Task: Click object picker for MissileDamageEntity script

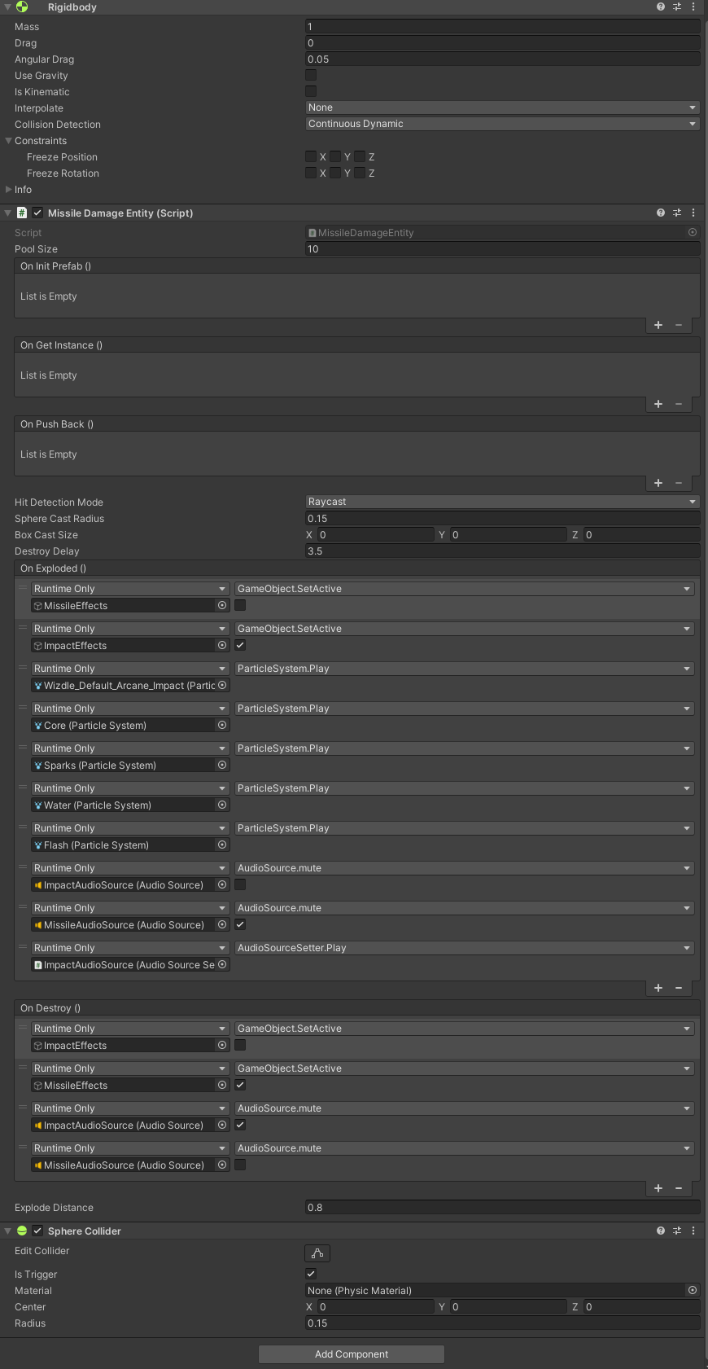Action: click(x=693, y=232)
